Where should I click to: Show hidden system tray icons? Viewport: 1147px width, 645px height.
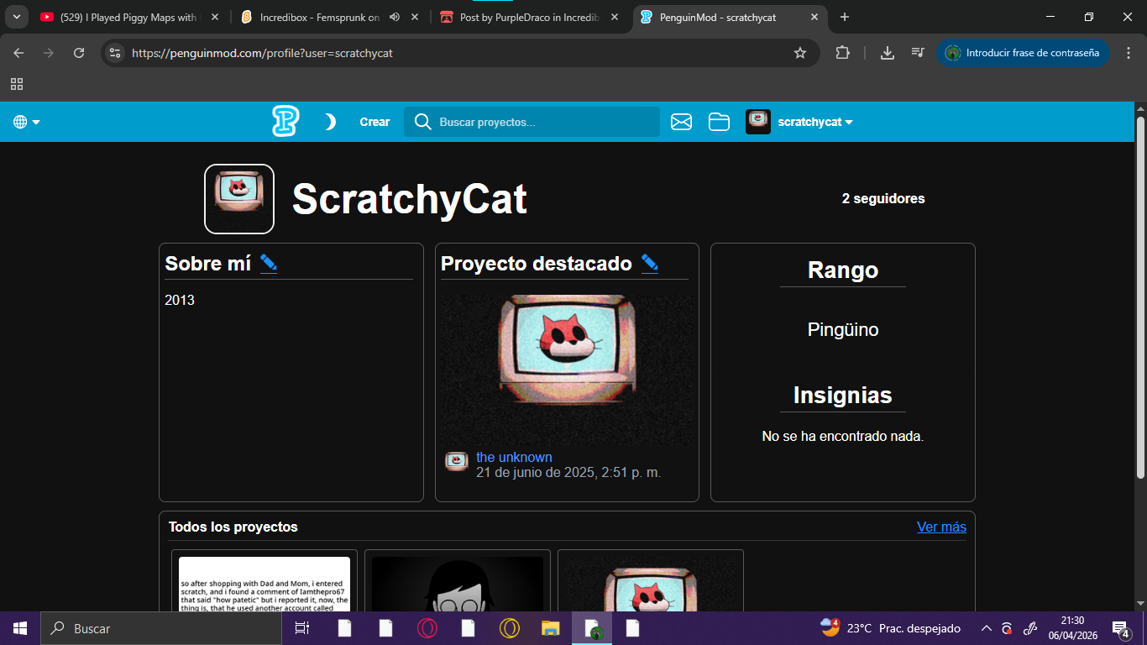(x=987, y=628)
